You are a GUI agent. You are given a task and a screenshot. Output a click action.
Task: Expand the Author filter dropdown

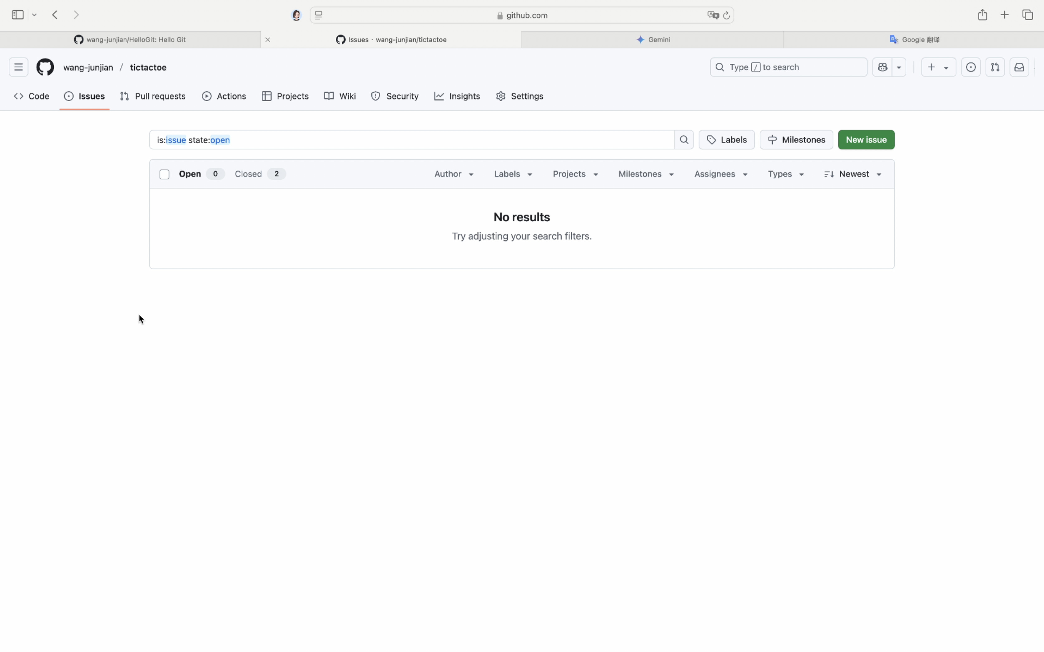tap(454, 174)
